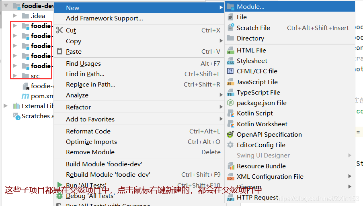Image resolution: width=363 pixels, height=206 pixels.
Task: Select Scratch File menu label
Action: coord(253,28)
